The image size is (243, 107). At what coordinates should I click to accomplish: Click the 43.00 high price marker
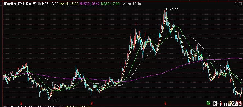point(174,10)
